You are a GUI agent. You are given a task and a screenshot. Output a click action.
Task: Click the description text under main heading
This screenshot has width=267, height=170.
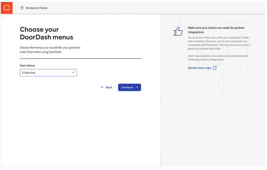[50, 49]
